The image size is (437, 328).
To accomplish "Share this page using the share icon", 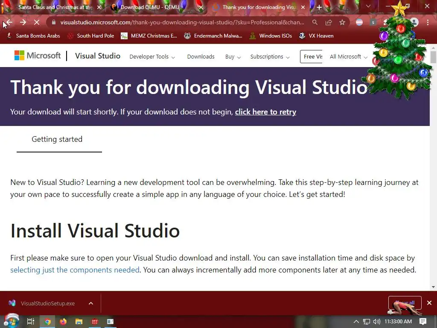I will [x=329, y=22].
